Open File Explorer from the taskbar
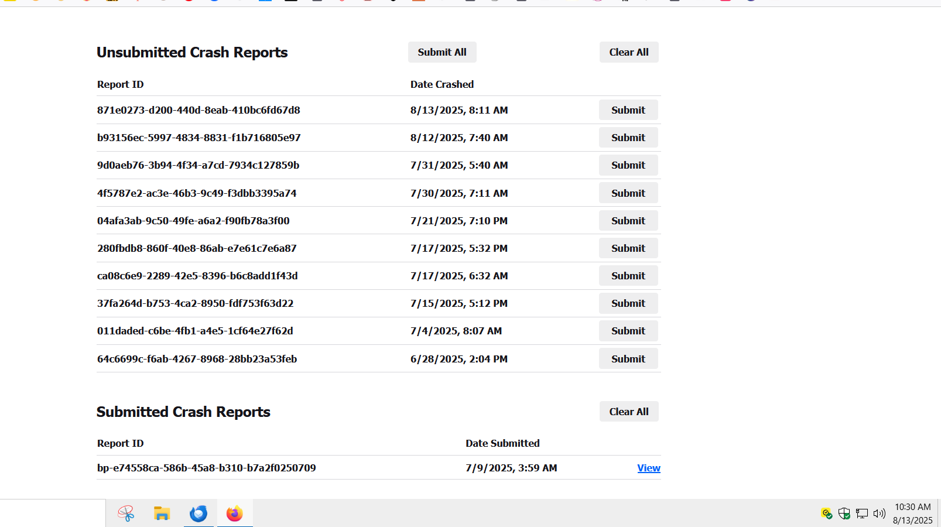This screenshot has height=527, width=941. click(162, 514)
